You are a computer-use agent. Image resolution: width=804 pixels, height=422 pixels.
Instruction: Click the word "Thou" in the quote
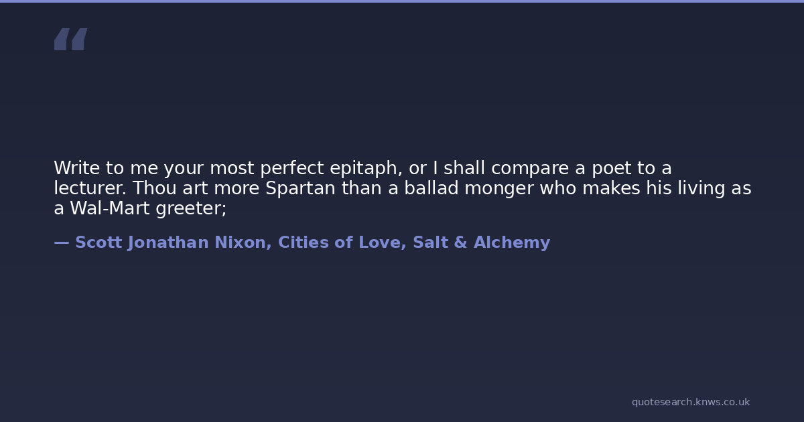coord(154,188)
